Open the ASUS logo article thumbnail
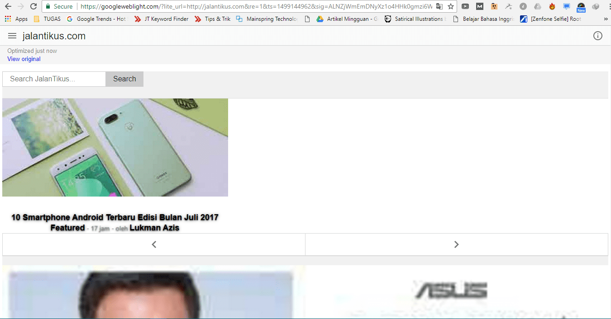The width and height of the screenshot is (611, 319). pyautogui.click(x=457, y=292)
